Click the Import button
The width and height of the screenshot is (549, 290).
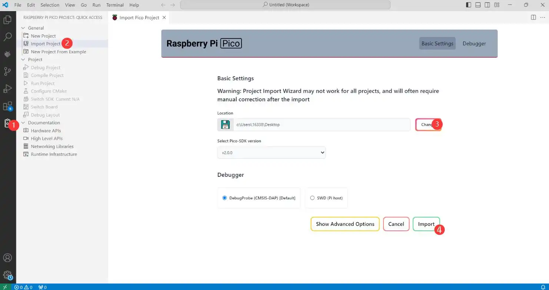pos(426,224)
